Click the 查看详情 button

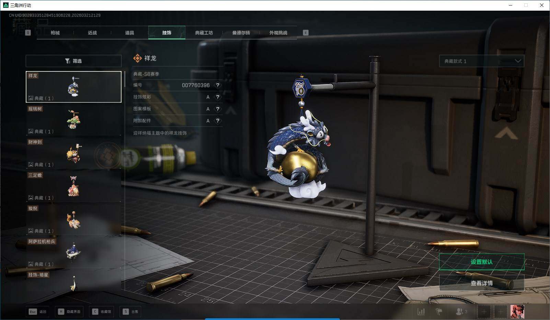click(x=482, y=283)
